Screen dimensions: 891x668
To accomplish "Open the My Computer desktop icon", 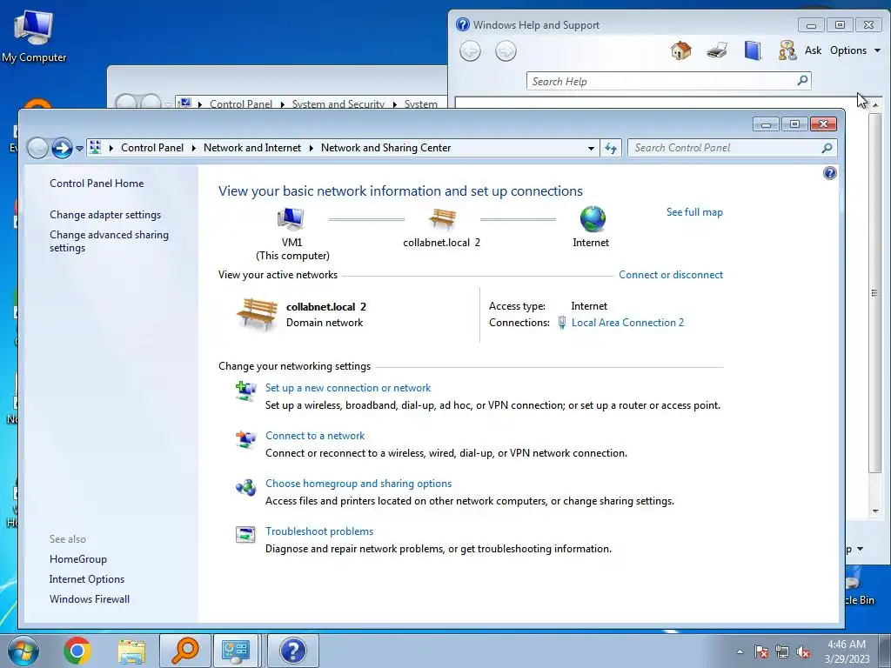I will point(34,36).
